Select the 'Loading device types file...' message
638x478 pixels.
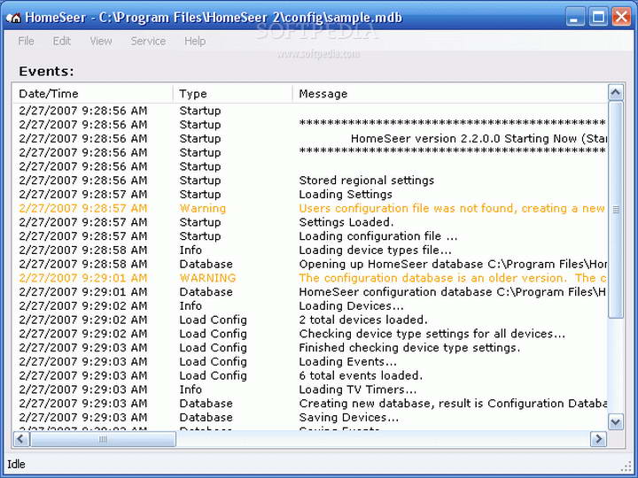[x=375, y=250]
